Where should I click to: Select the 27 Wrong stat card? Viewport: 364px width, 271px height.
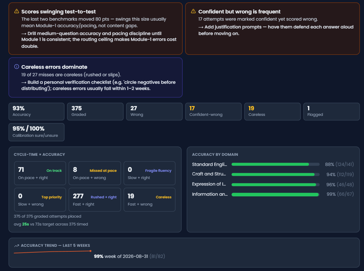point(154,111)
